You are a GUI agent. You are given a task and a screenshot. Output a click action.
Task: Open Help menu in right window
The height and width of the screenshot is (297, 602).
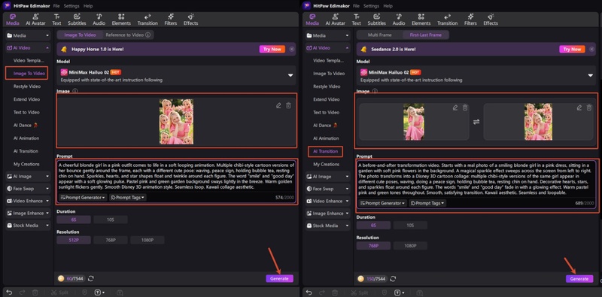click(x=388, y=6)
